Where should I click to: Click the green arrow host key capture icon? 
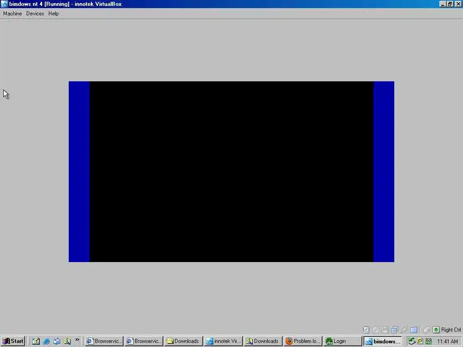(436, 329)
